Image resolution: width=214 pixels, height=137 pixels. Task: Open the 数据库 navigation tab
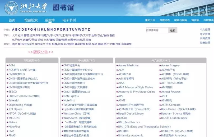pyautogui.click(x=50, y=20)
